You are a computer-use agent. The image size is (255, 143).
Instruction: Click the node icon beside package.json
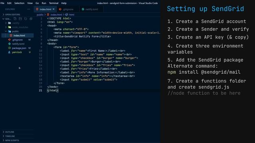[x=10, y=48]
